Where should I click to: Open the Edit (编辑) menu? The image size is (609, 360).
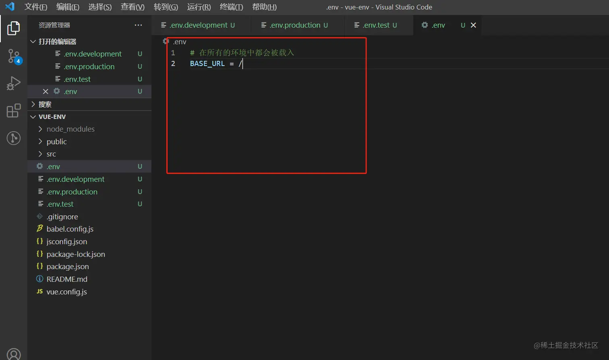coord(68,7)
